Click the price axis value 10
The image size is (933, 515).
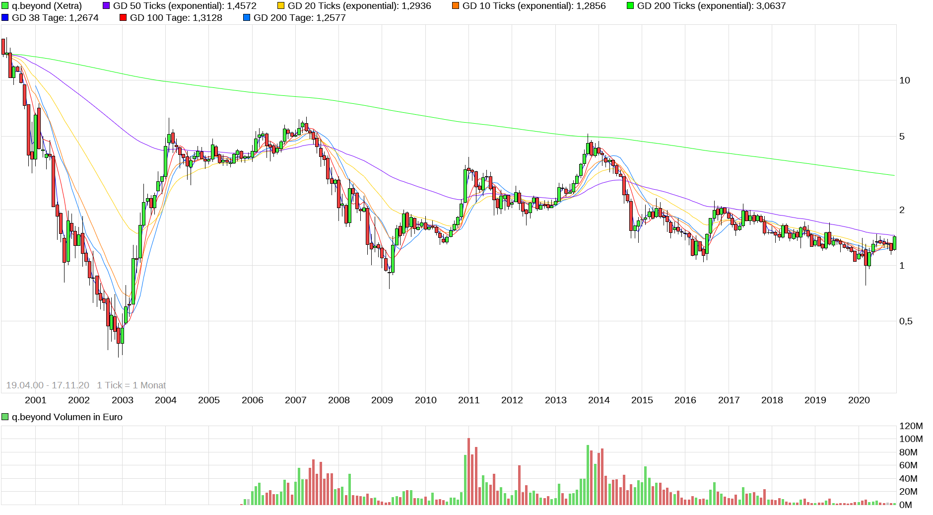[905, 80]
